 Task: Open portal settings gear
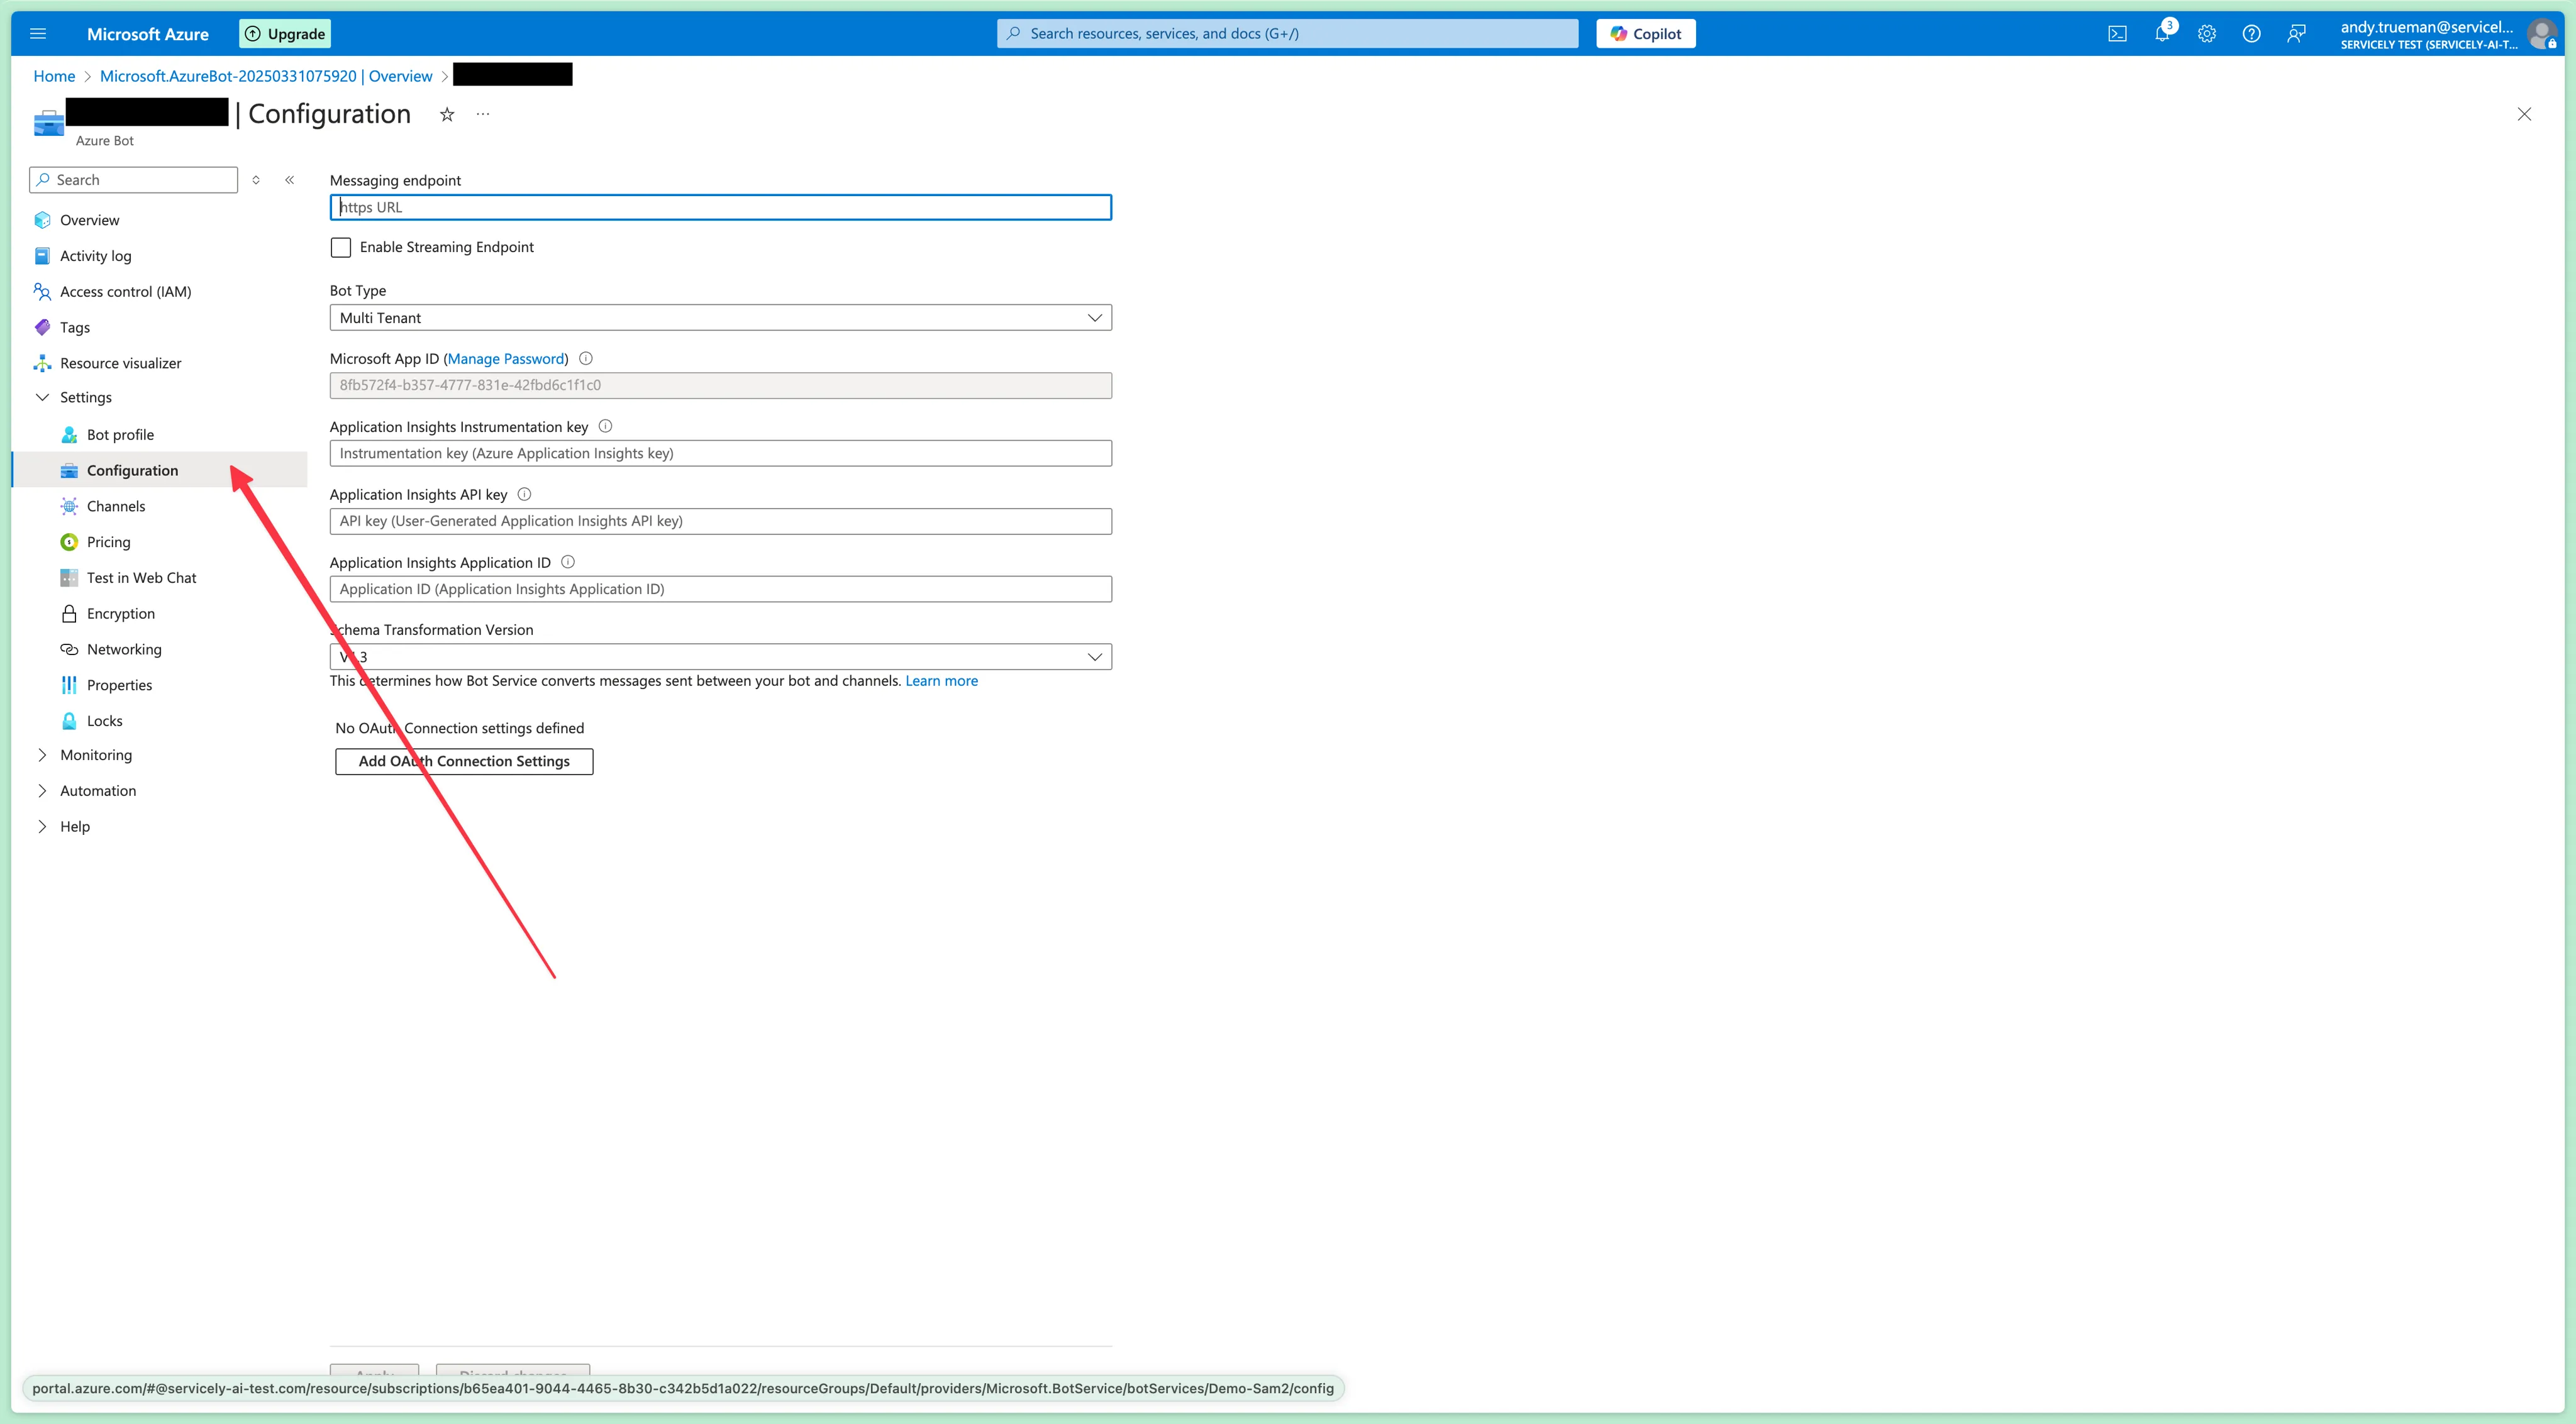click(2207, 34)
